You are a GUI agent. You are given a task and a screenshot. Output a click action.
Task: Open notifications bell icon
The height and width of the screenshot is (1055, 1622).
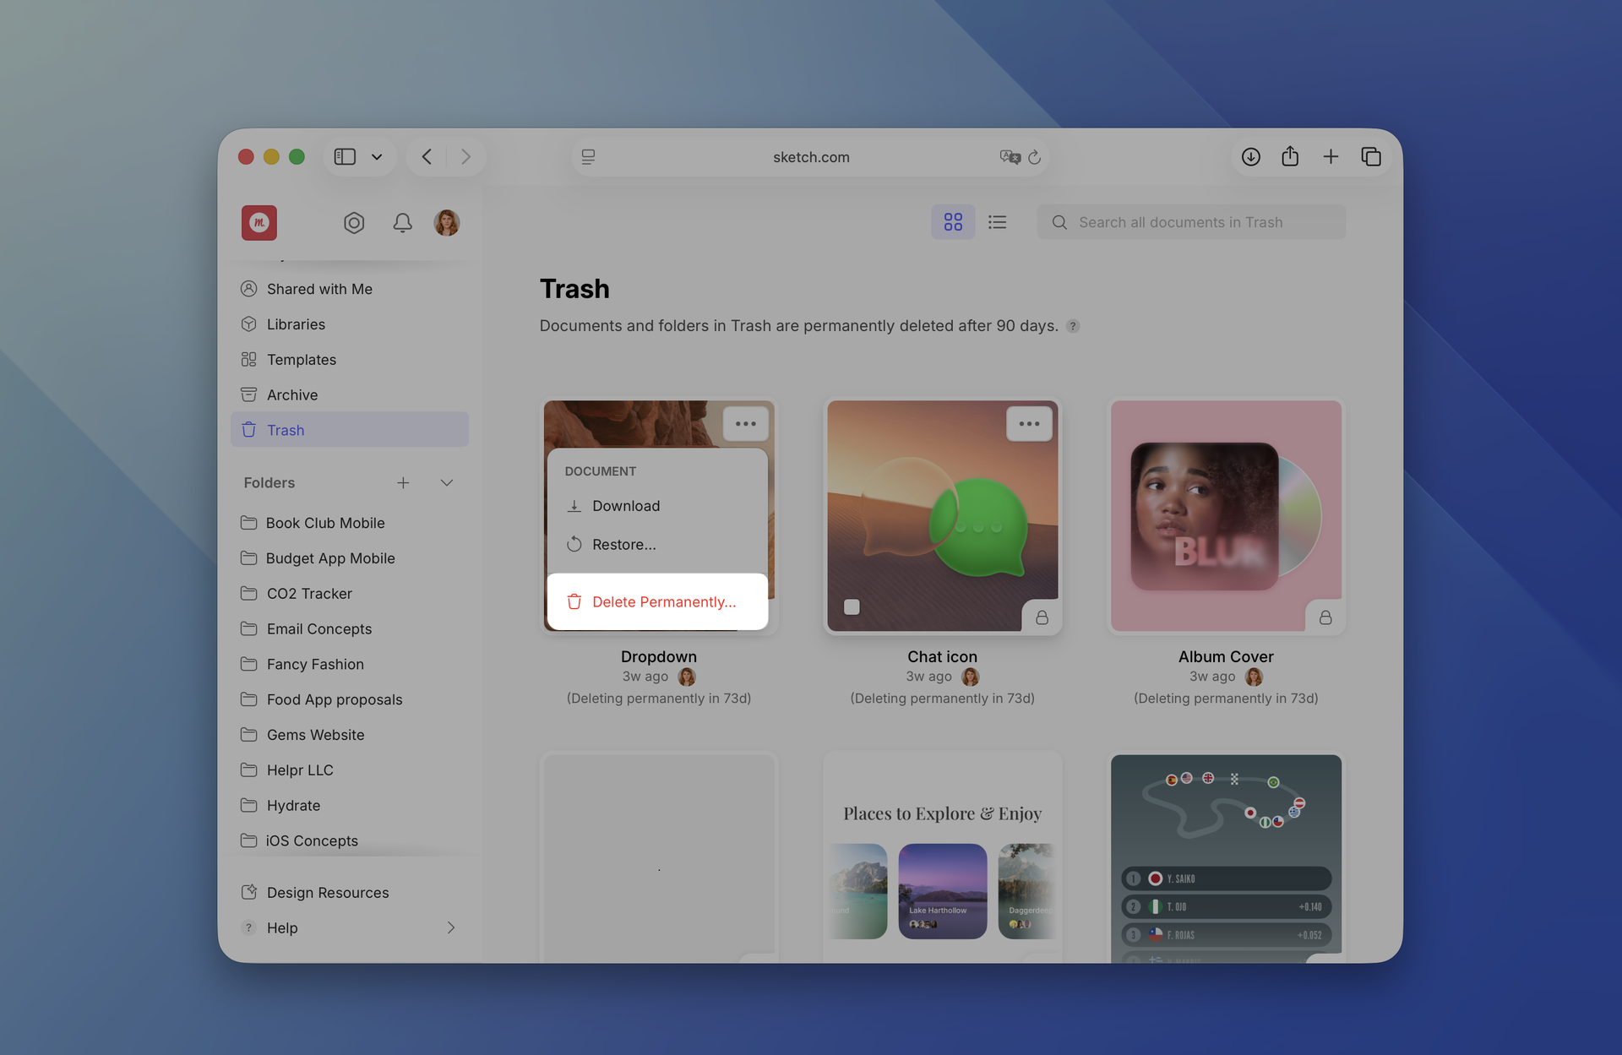403,223
